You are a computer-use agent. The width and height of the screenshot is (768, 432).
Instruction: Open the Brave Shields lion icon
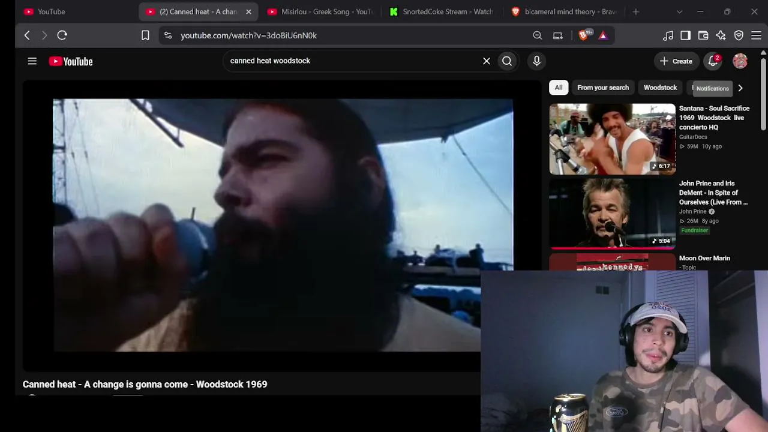(x=583, y=35)
